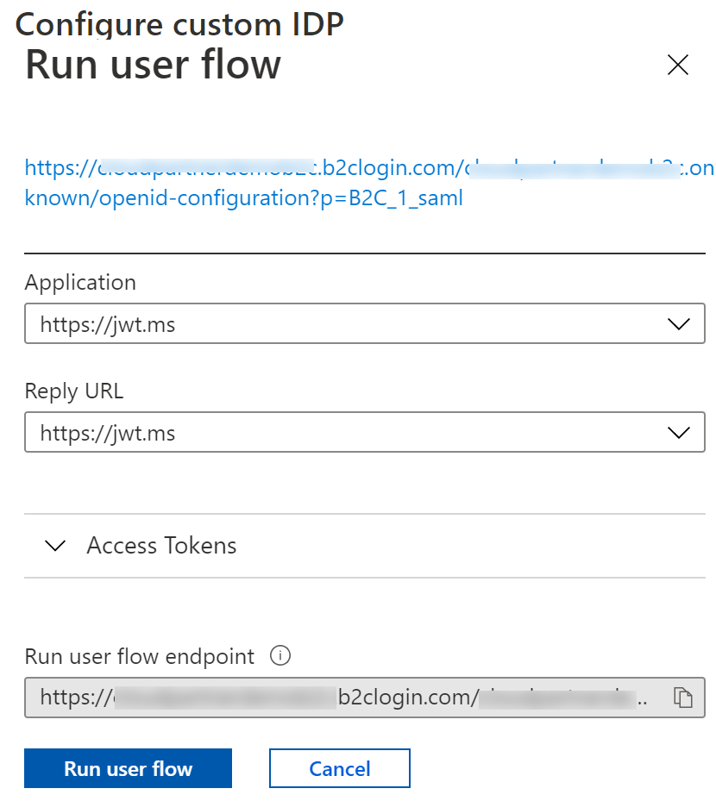Click the Access Tokens section label
Viewport: 716px width, 801px height.
pos(161,546)
